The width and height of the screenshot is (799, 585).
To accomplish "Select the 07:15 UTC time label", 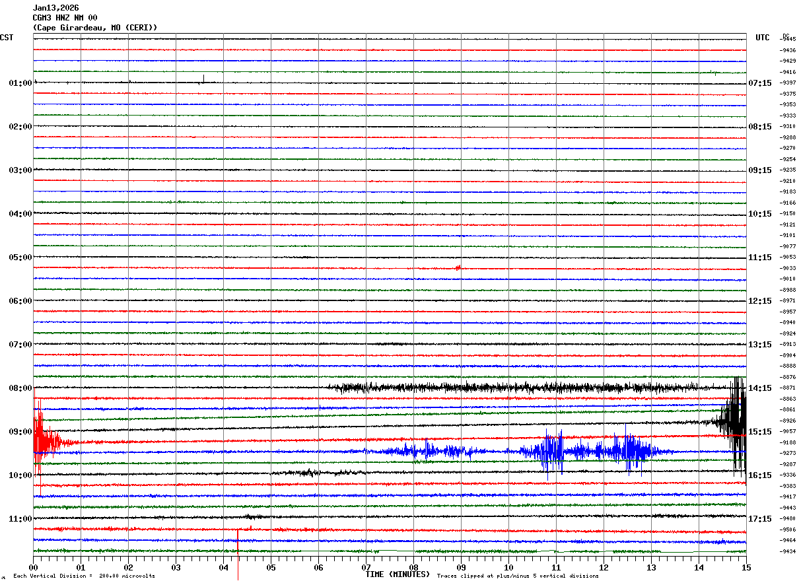I will pyautogui.click(x=760, y=83).
